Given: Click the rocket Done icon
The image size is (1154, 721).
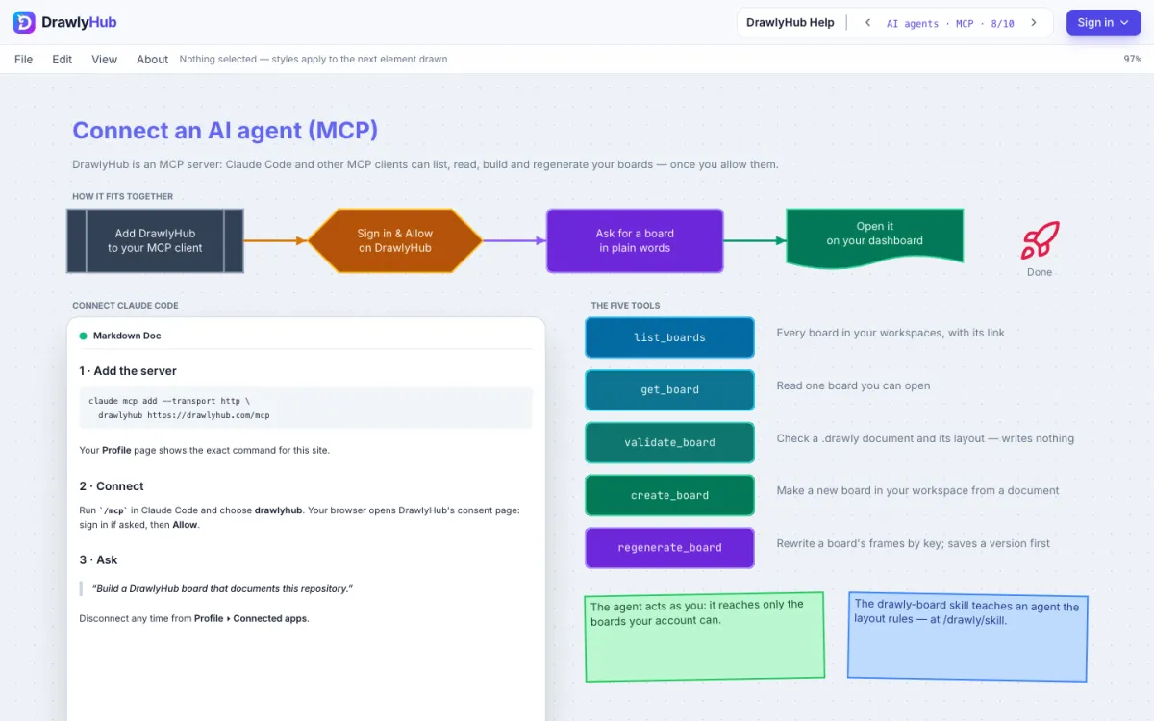Looking at the screenshot, I should (x=1040, y=240).
